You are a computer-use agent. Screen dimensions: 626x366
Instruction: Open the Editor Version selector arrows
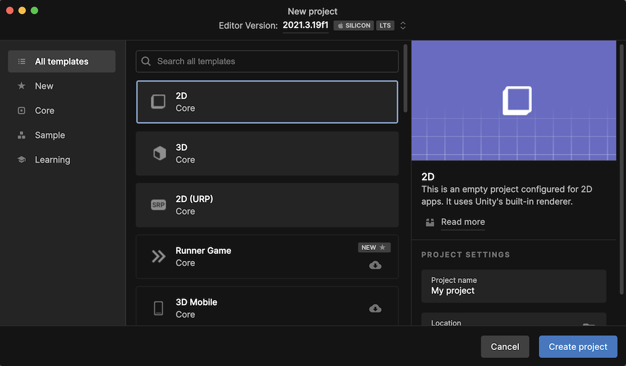coord(403,26)
